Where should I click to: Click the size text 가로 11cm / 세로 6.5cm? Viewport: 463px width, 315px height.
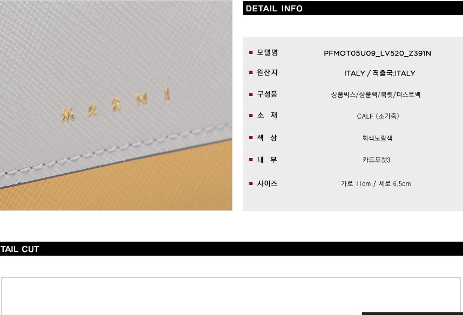(376, 183)
